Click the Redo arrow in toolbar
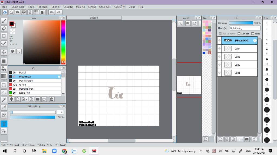The image size is (277, 155). pos(59,12)
